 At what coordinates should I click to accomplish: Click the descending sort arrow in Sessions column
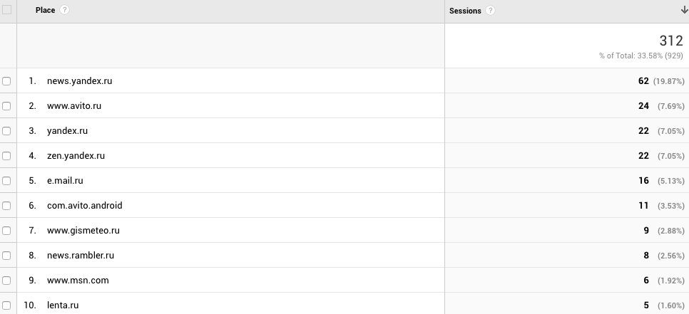[684, 11]
